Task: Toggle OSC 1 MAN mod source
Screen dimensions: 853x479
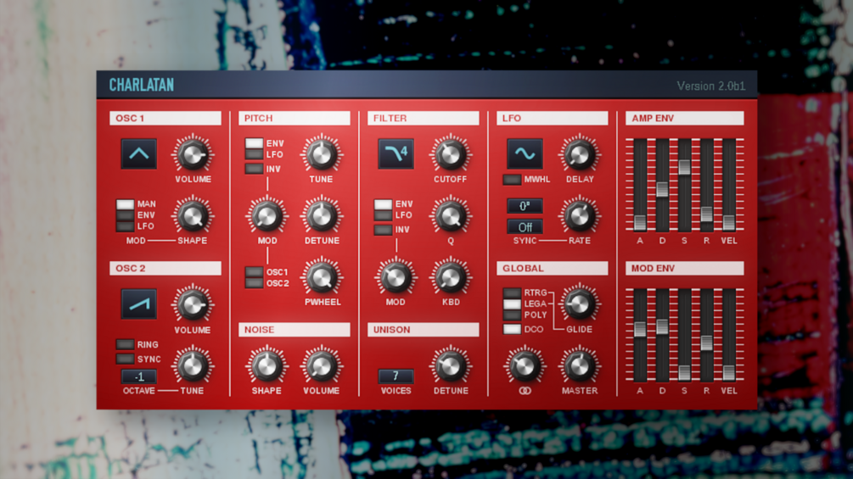Action: pyautogui.click(x=125, y=204)
